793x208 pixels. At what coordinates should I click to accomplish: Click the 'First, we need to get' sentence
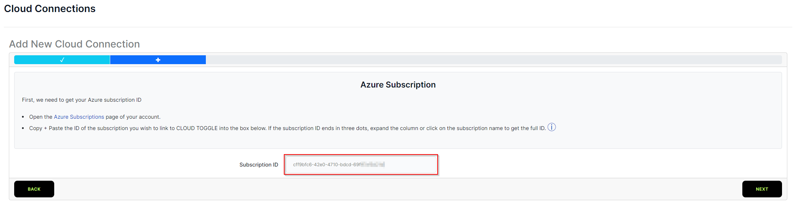(81, 100)
